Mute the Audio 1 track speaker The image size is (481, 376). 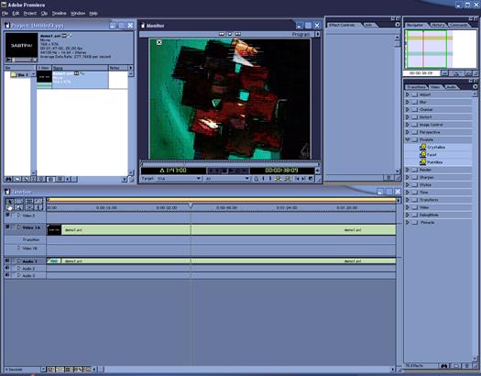[x=7, y=261]
